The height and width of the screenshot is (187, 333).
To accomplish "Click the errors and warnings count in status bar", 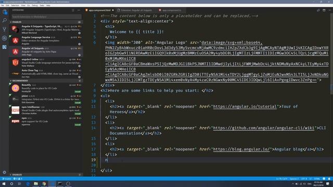I will (18, 179).
